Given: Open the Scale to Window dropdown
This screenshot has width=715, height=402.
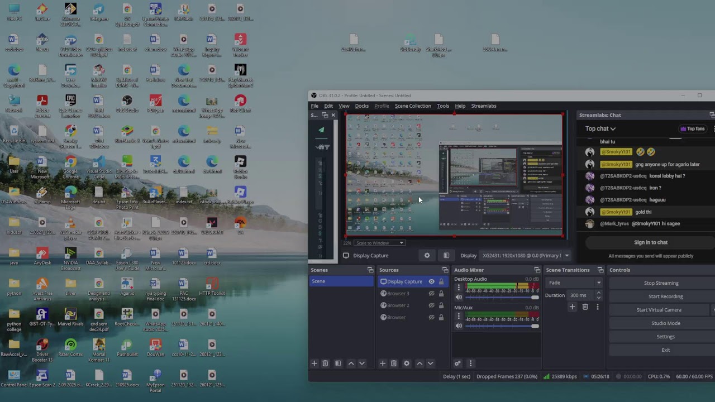Looking at the screenshot, I should click(x=379, y=243).
